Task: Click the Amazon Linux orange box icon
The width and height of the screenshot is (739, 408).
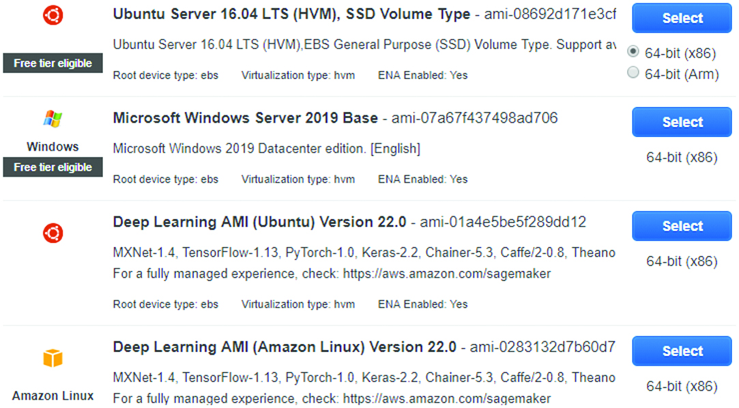Action: point(53,358)
